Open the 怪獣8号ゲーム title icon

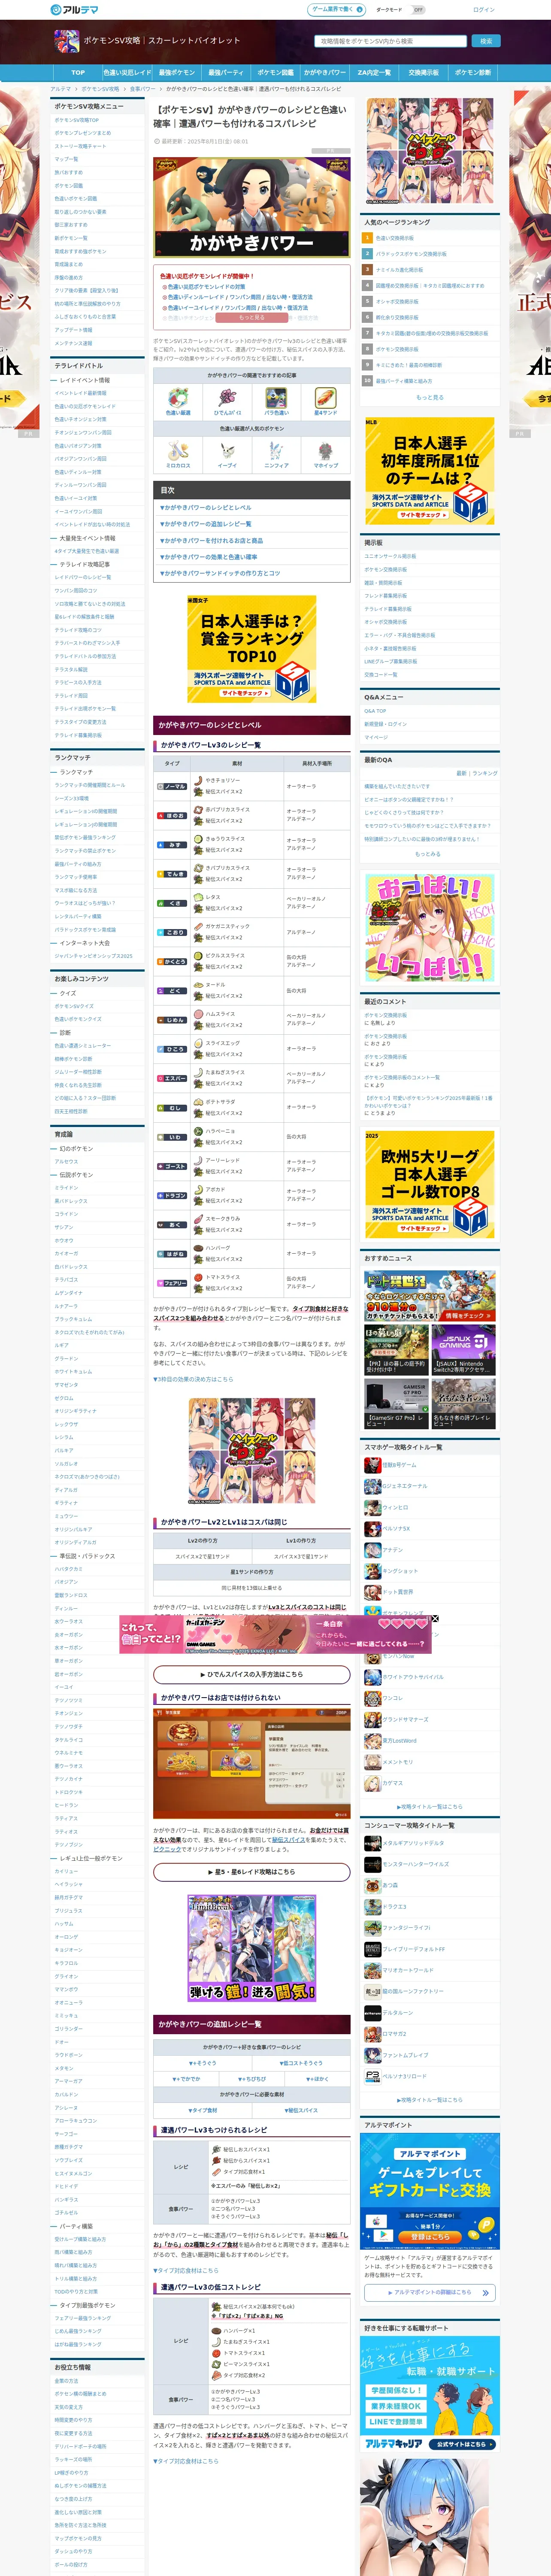pos(372,1465)
